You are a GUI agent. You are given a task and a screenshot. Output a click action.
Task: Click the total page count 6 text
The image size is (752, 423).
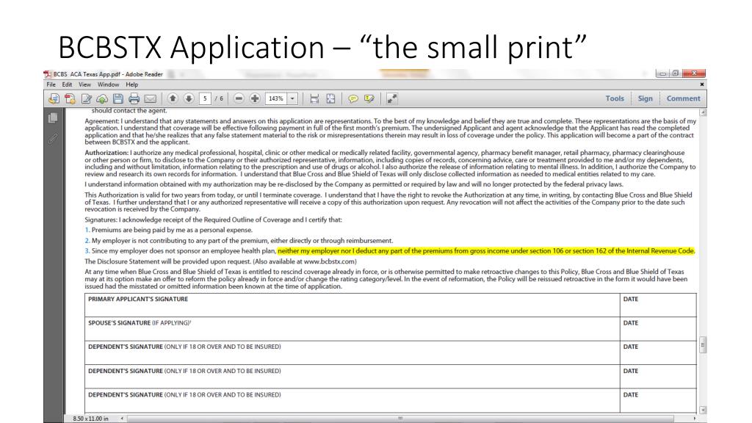click(x=221, y=98)
